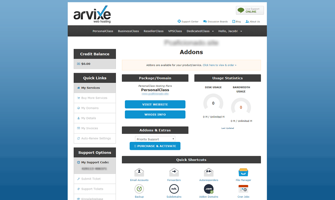This screenshot has height=200, width=335.
Task: Click the Support Center lifebuoy icon
Action: (179, 21)
